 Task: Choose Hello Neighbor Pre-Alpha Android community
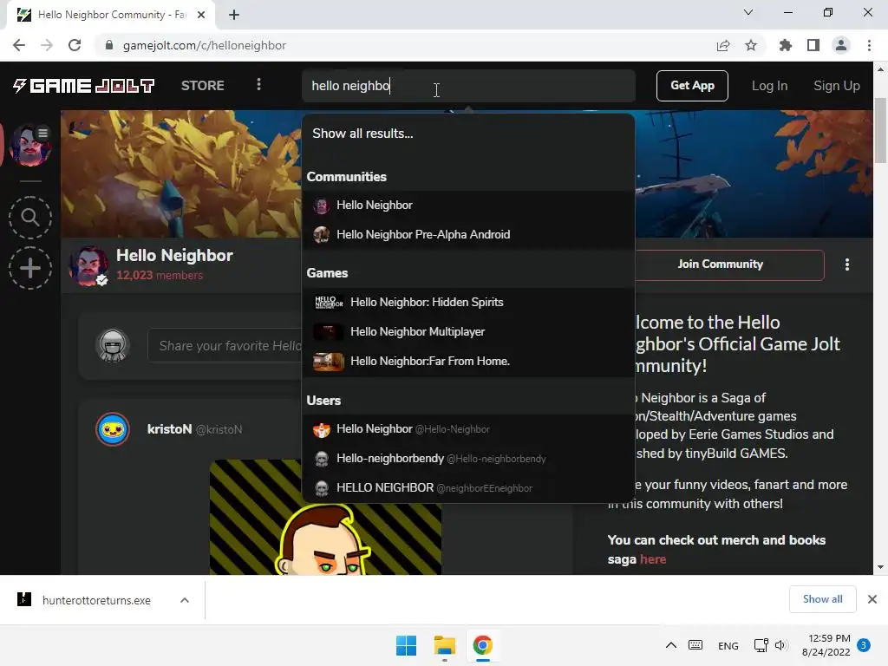coord(468,234)
